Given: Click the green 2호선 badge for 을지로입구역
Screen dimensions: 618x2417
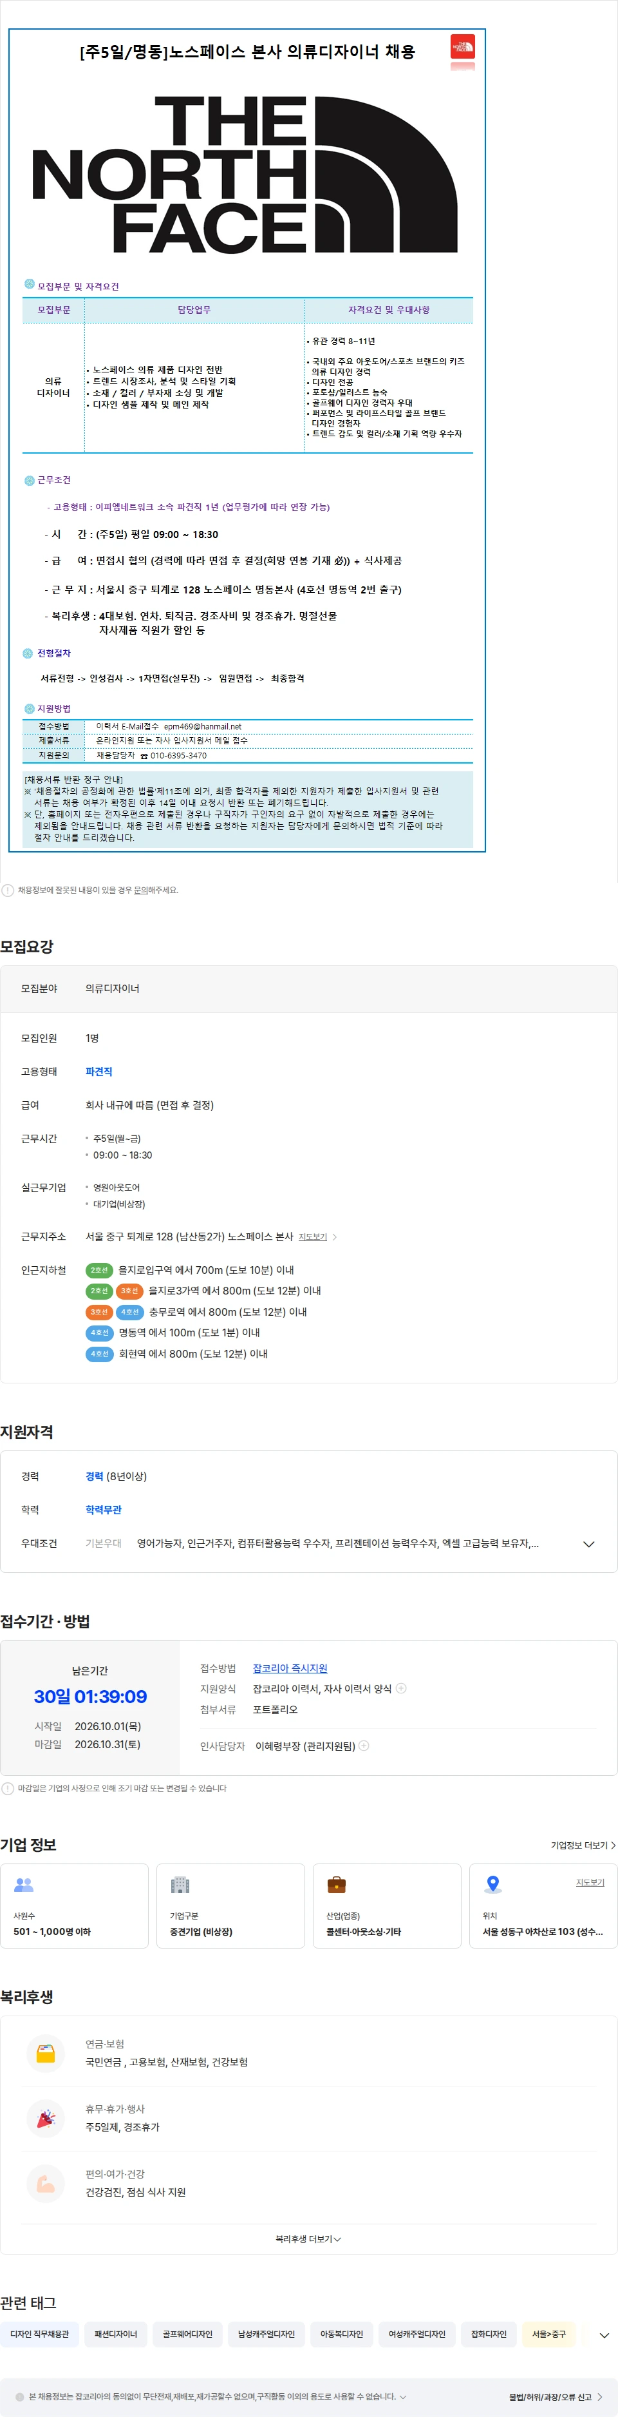Looking at the screenshot, I should tap(99, 1269).
